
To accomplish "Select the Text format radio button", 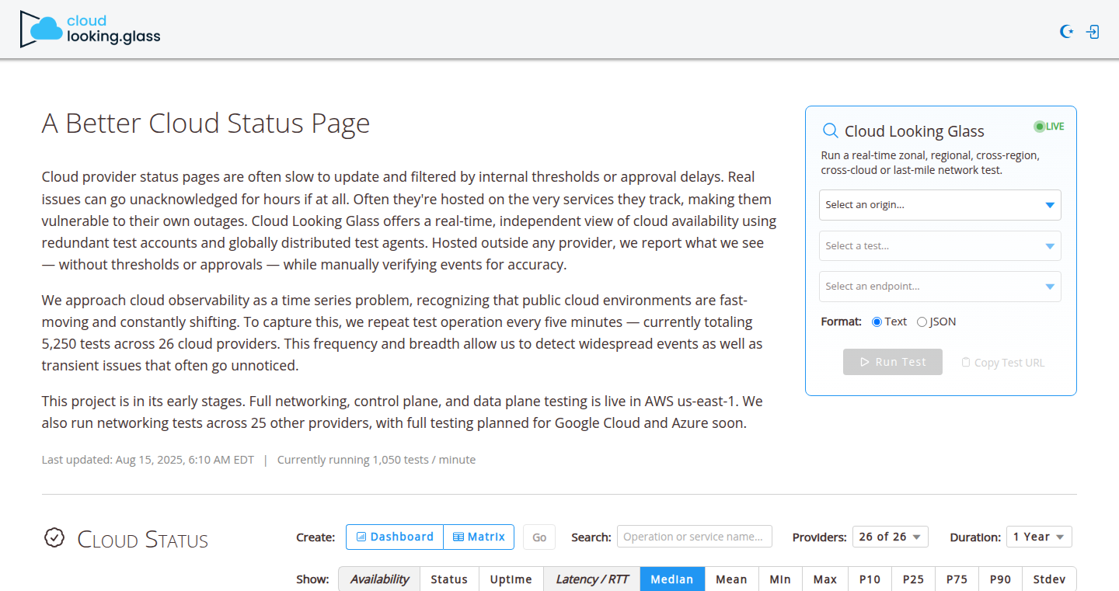I will 877,322.
